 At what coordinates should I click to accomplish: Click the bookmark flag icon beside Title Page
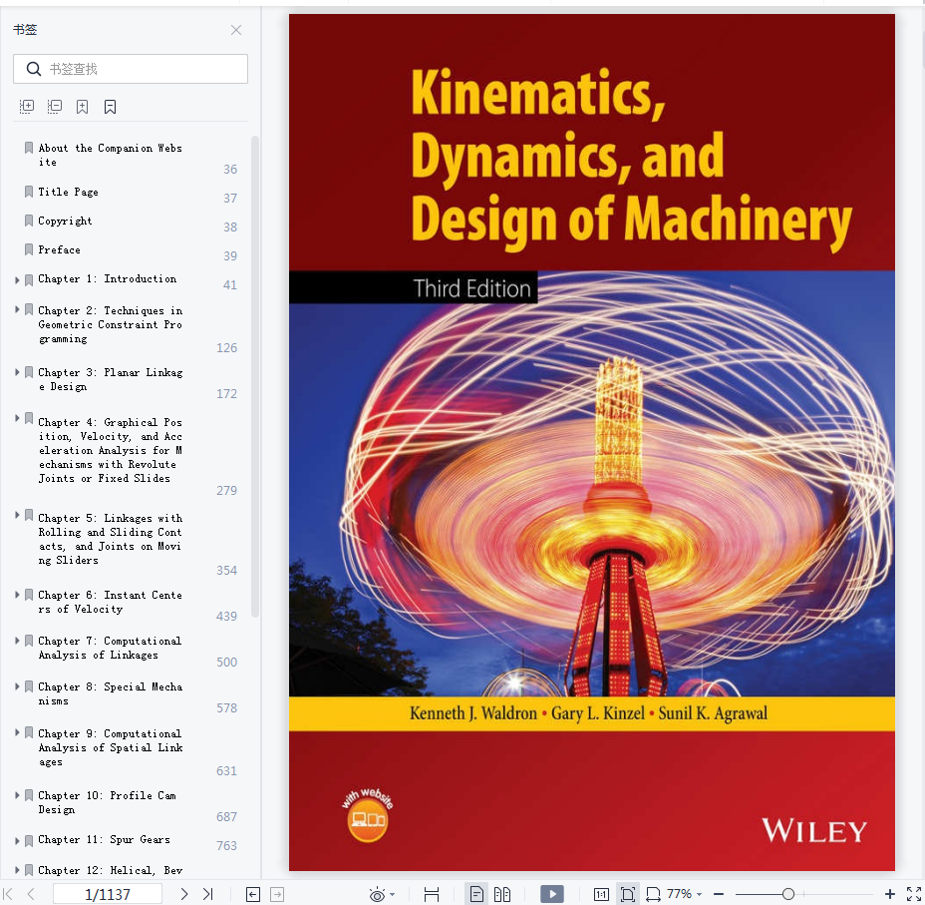tap(28, 192)
